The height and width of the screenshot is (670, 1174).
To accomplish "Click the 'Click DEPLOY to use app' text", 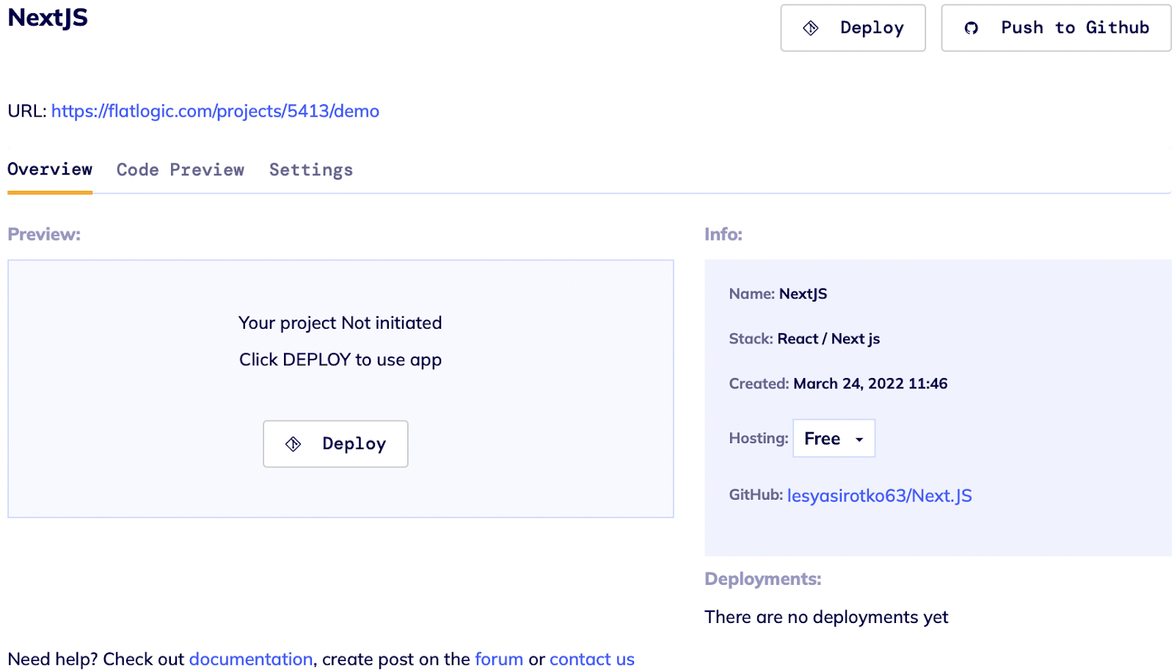I will coord(340,360).
